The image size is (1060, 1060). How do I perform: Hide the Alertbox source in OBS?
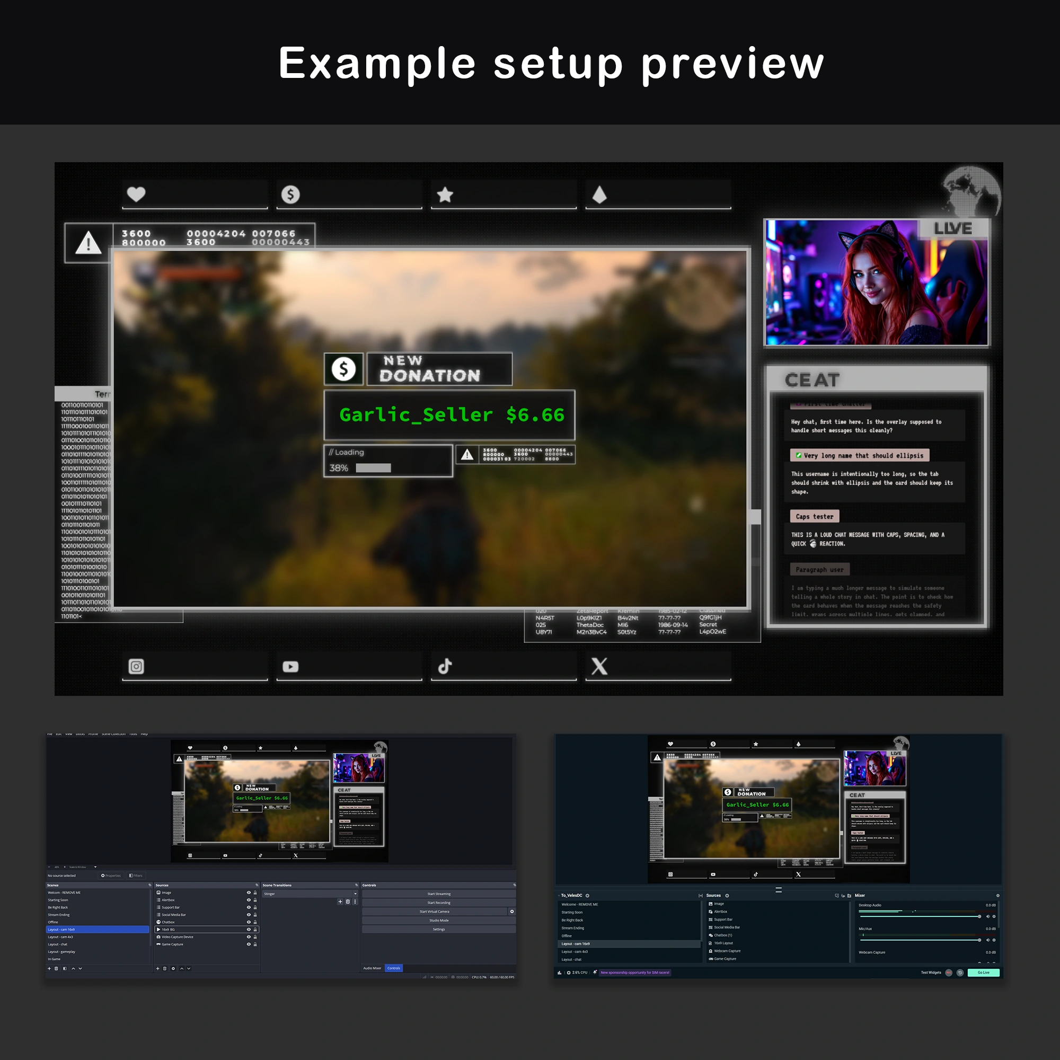pos(249,900)
